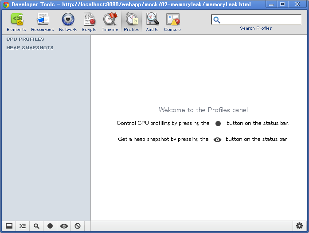Viewport: 309px width, 233px height.
Task: Click the 'Welcome to the Profiles panel' heading
Action: coord(203,110)
